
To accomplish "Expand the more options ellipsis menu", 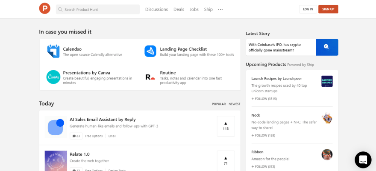I will tap(220, 9).
